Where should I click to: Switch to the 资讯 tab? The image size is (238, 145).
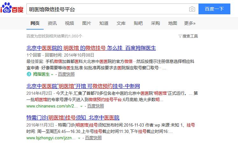click(52, 23)
